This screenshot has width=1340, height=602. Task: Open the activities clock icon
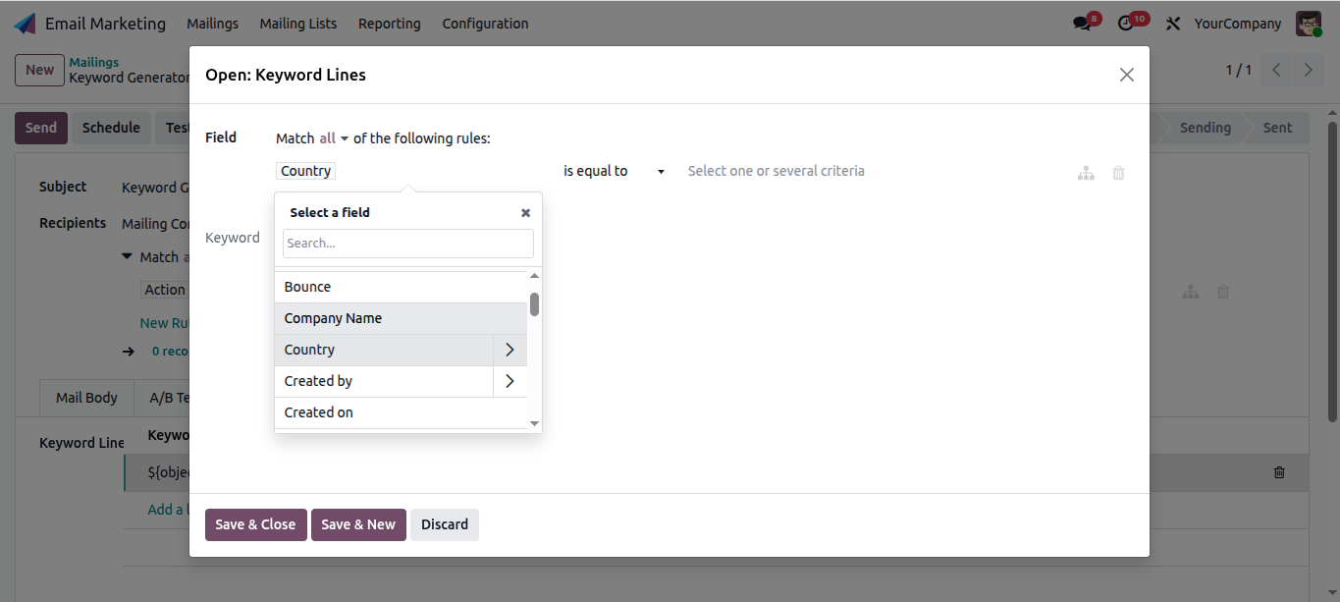pyautogui.click(x=1126, y=24)
